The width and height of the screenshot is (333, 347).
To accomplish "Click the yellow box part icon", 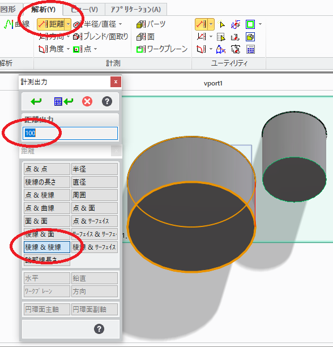I will [x=250, y=37].
